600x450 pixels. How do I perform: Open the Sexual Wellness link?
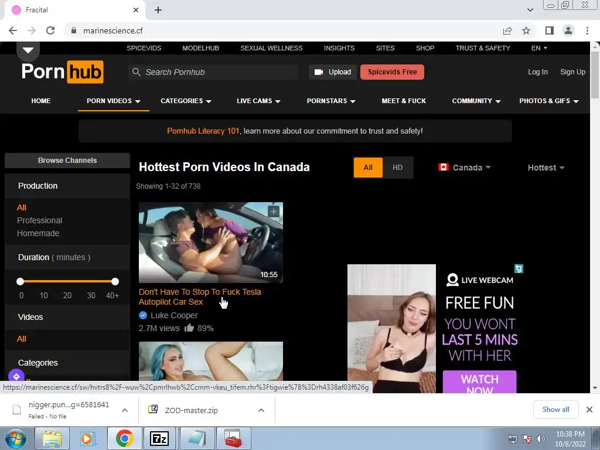click(271, 48)
